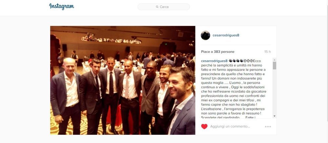The image size is (328, 143).
Task: Open cesarrodrigues8 link at caption start
Action: (x=214, y=61)
